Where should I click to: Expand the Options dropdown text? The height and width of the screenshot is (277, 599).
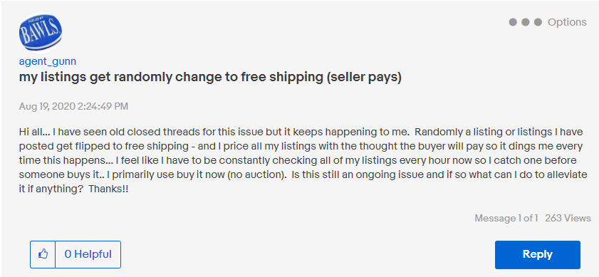pos(567,22)
